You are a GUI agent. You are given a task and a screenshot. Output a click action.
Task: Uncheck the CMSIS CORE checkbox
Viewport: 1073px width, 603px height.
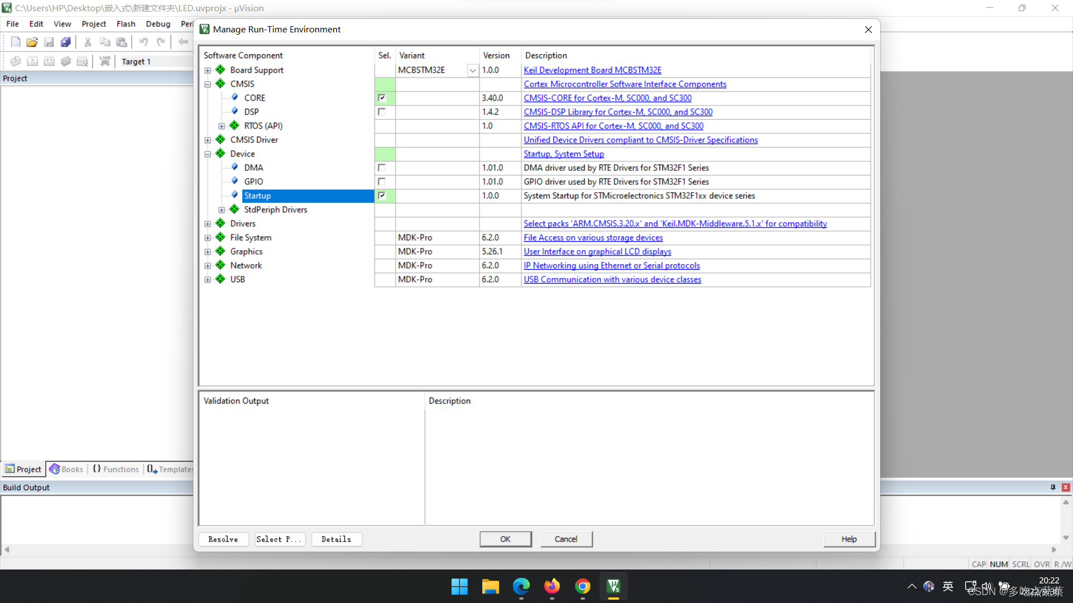coord(382,98)
